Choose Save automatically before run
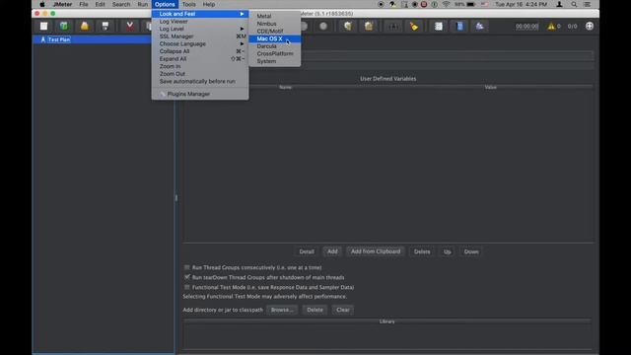 [x=200, y=81]
